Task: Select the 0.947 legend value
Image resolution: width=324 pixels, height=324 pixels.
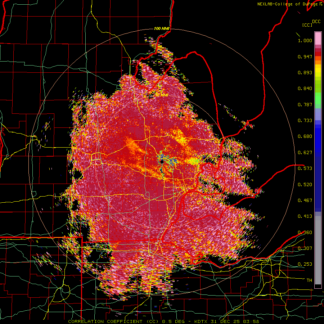Action: click(x=305, y=57)
